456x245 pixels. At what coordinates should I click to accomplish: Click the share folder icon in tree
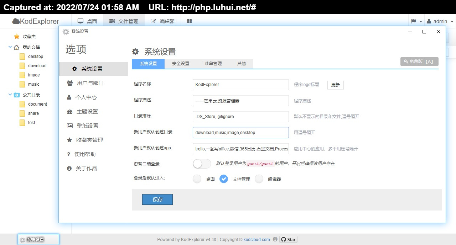click(x=22, y=113)
